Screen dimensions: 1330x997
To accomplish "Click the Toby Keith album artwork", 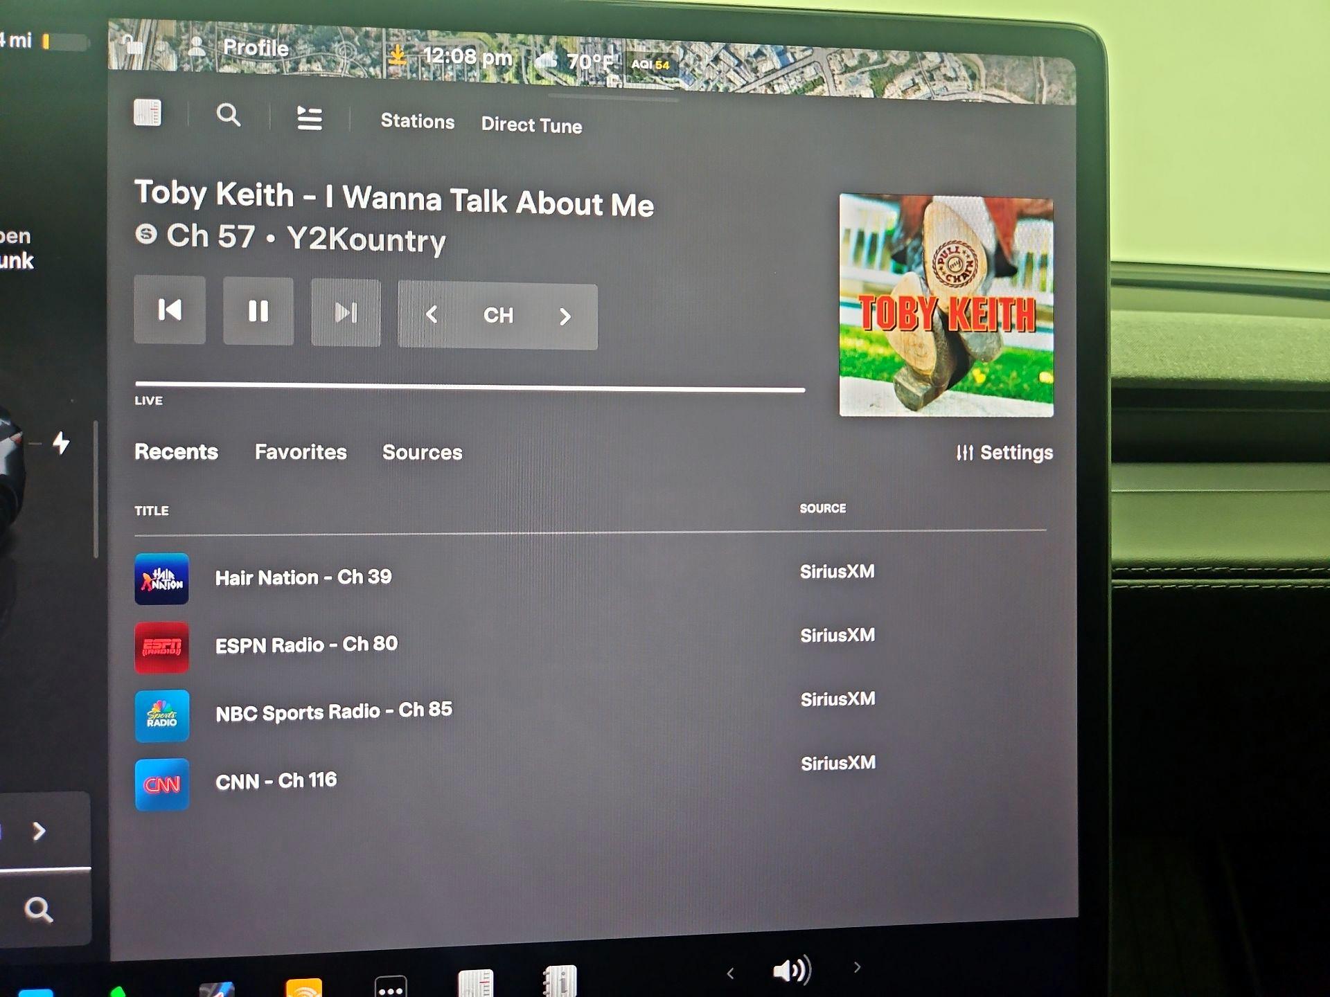I will (946, 305).
